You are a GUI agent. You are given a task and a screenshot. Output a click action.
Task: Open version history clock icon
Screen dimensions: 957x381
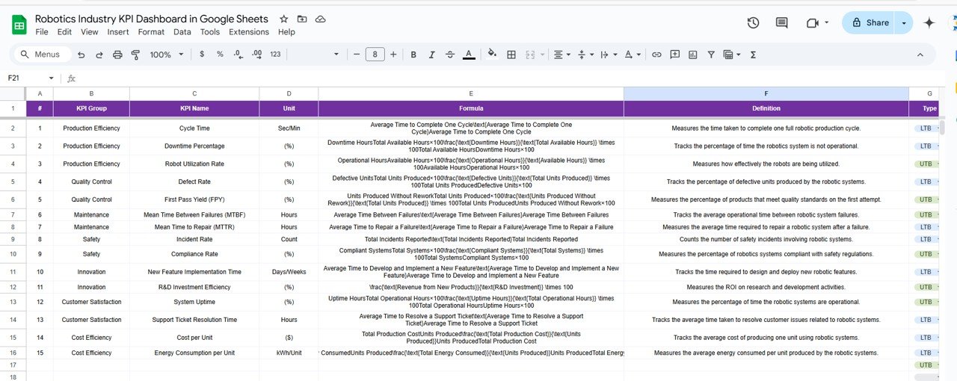754,23
